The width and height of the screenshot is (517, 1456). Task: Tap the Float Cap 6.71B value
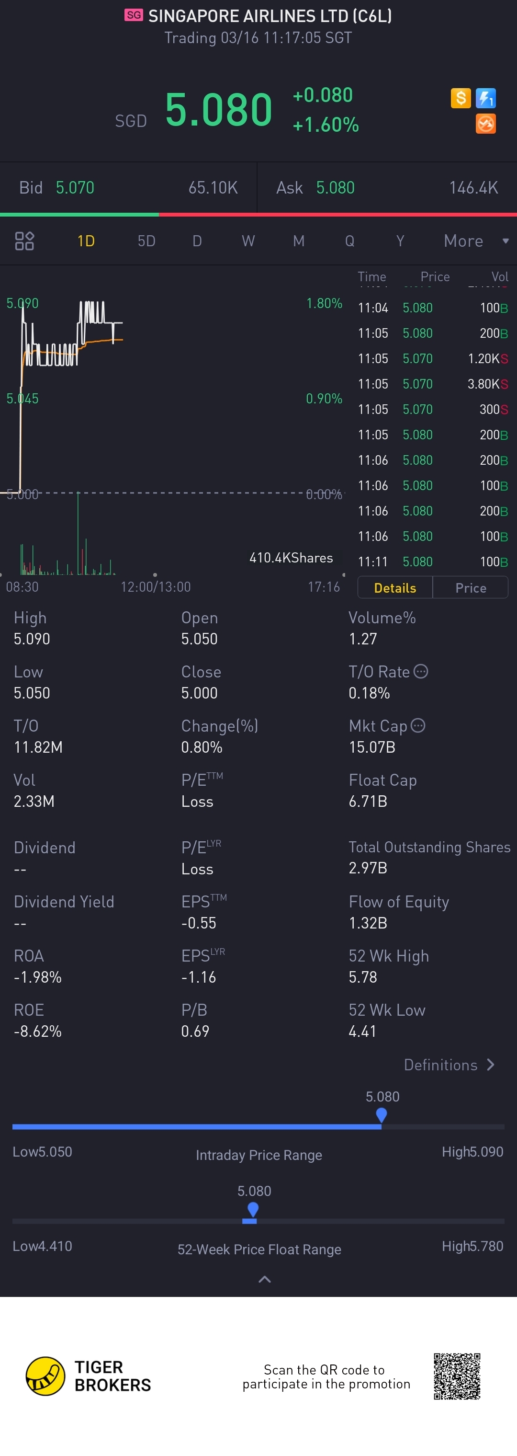(368, 801)
